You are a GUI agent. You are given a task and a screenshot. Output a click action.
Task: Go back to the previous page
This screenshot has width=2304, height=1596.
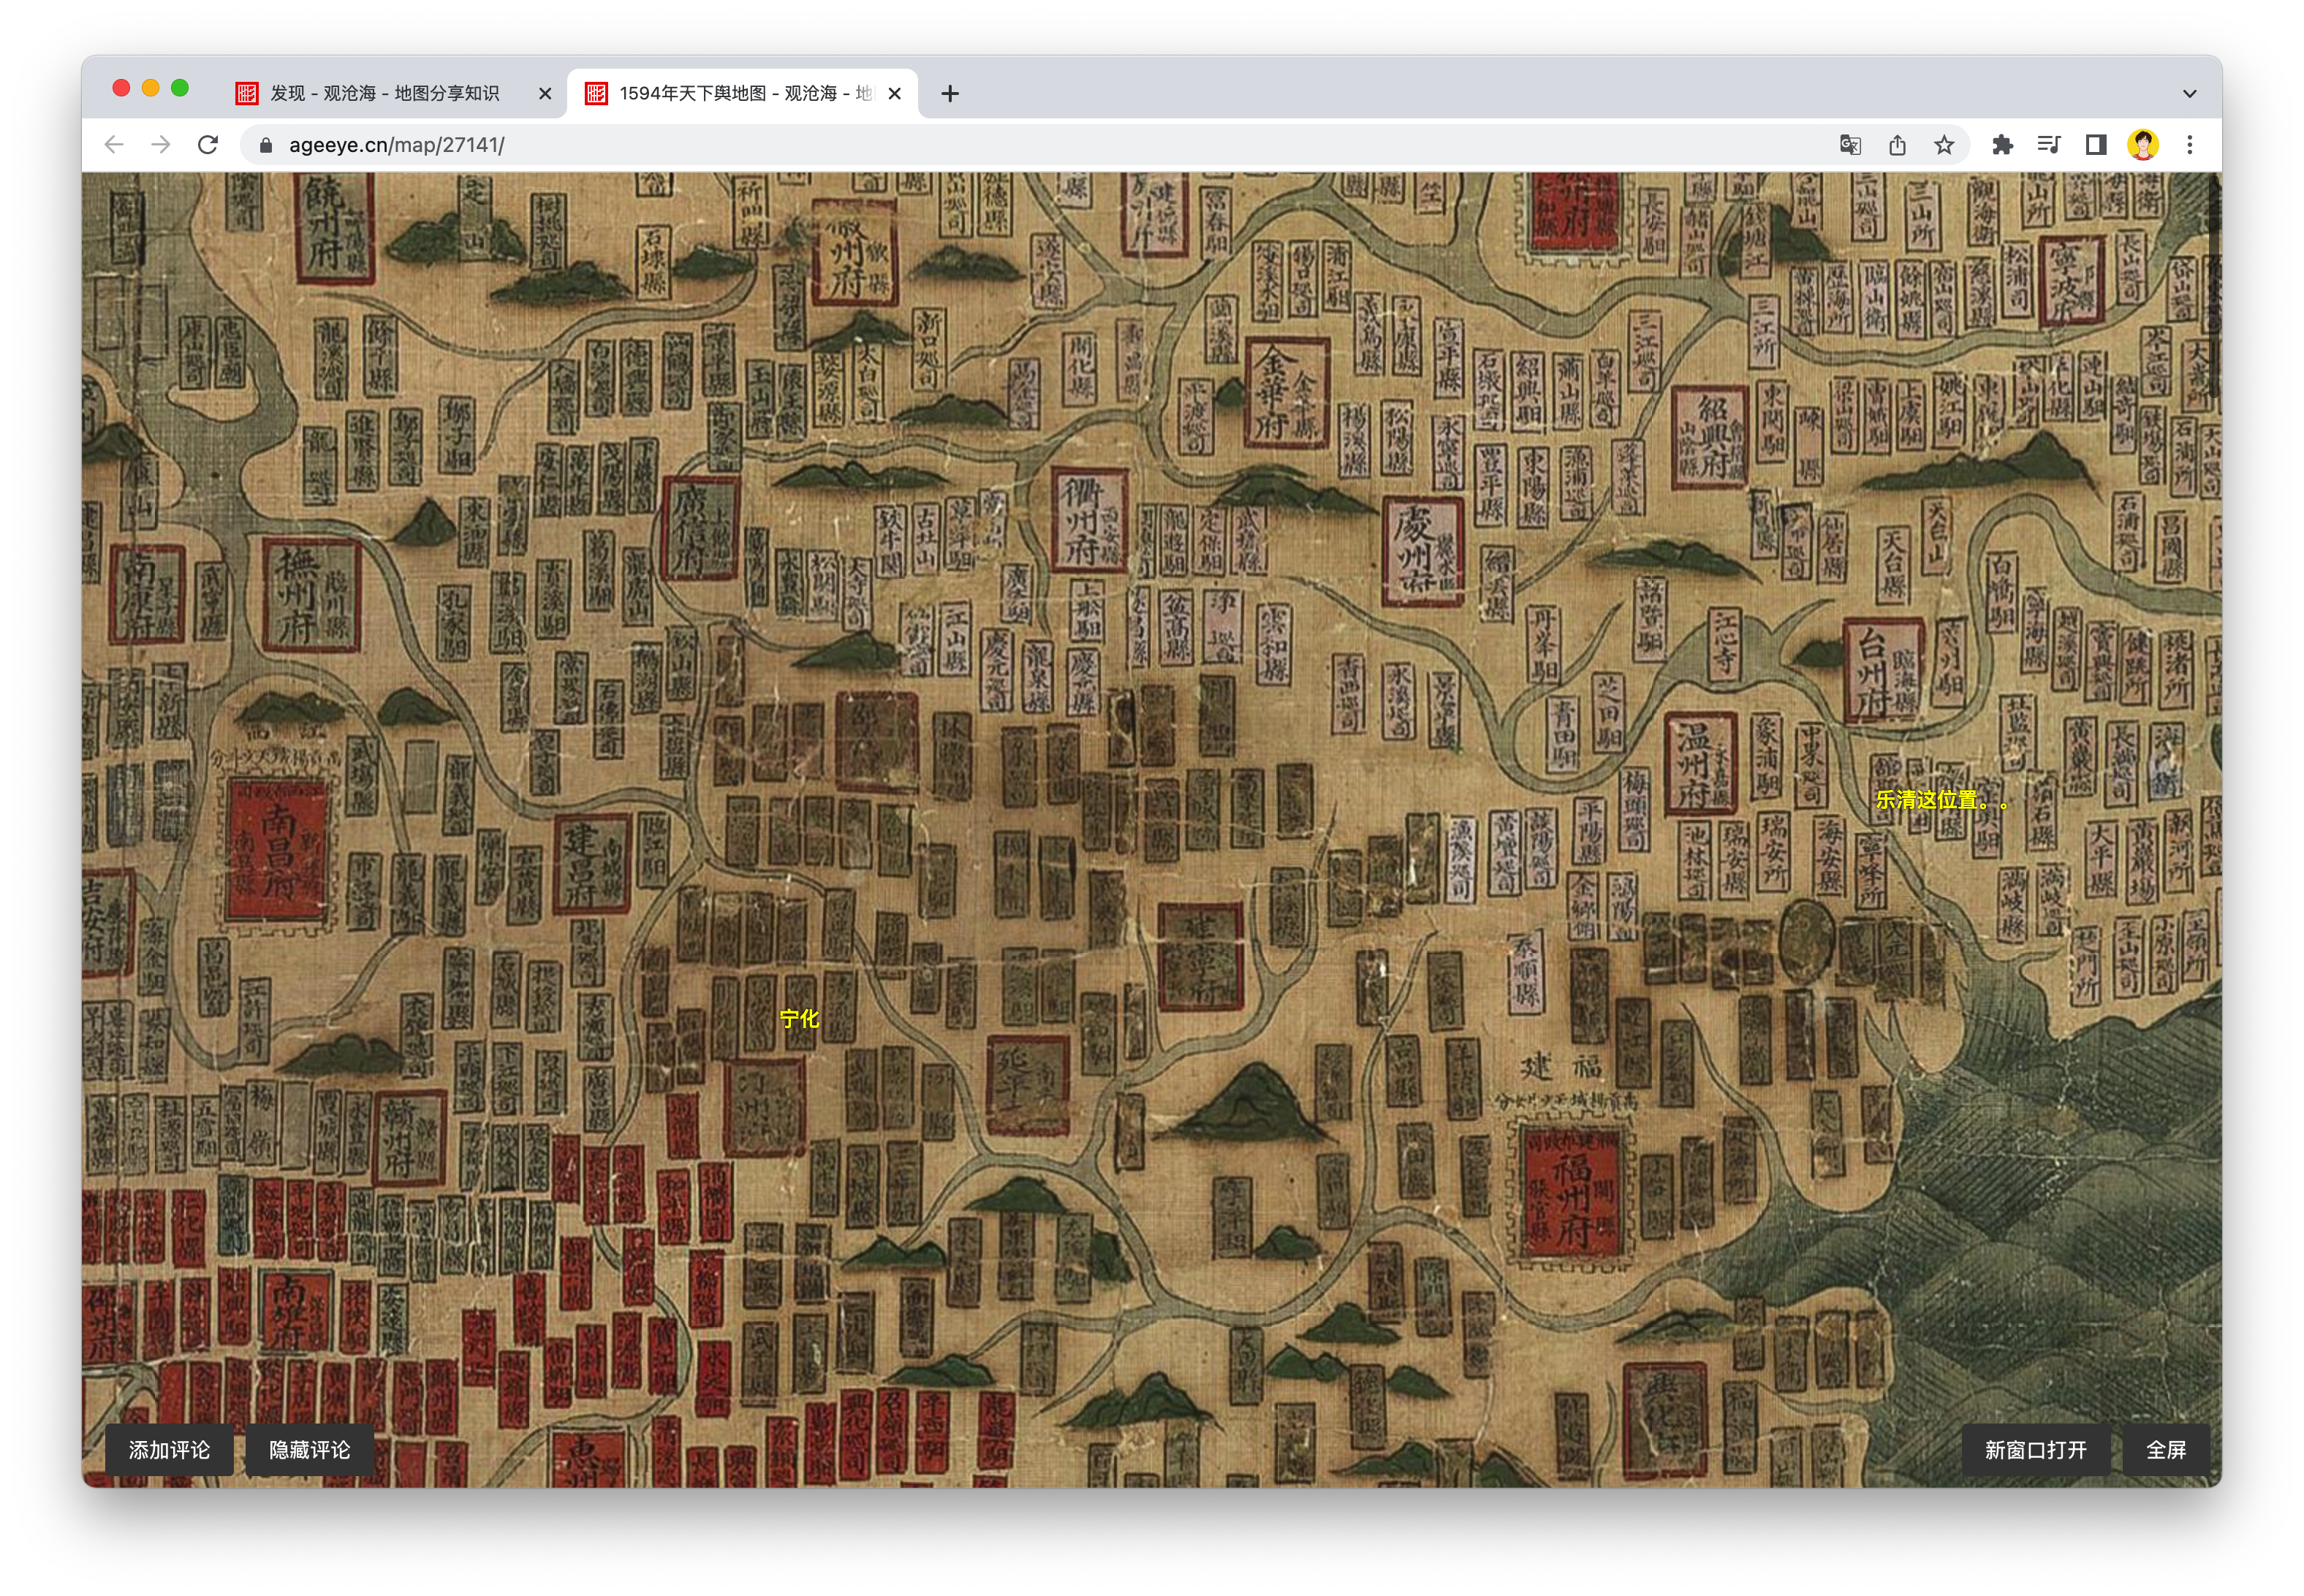click(x=114, y=145)
